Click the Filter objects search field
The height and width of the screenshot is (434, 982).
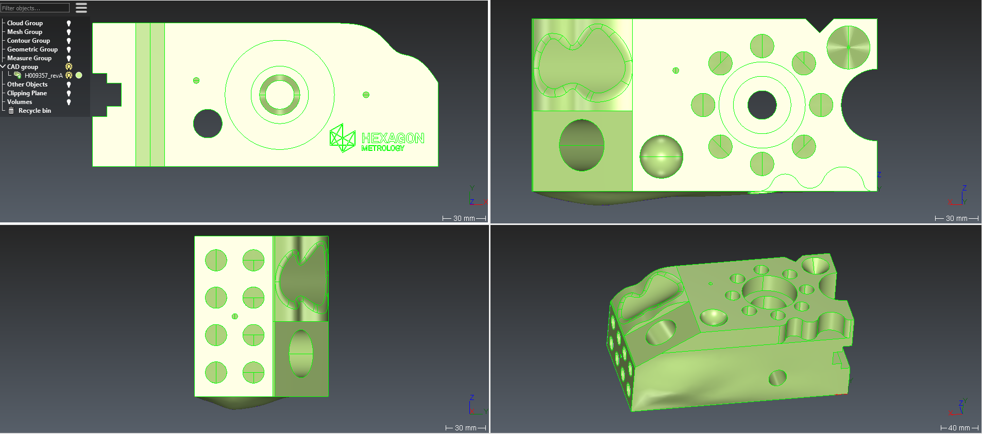[x=35, y=8]
